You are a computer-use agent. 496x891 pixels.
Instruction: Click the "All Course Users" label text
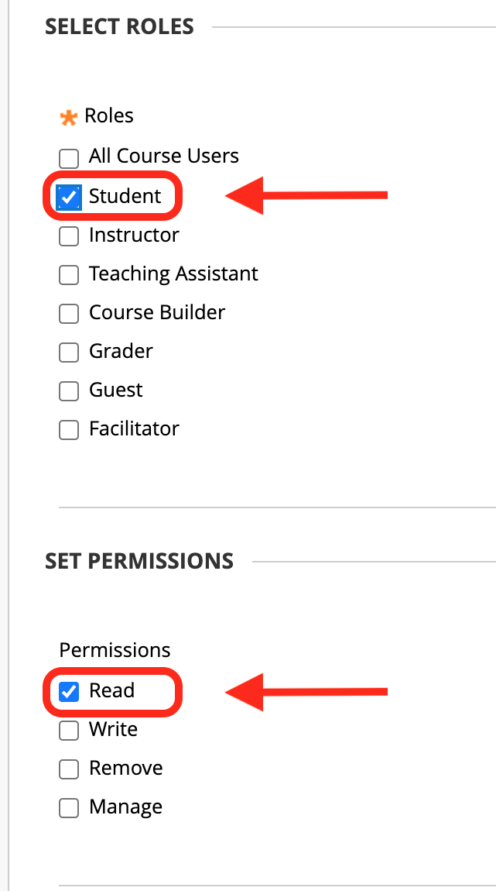[164, 156]
